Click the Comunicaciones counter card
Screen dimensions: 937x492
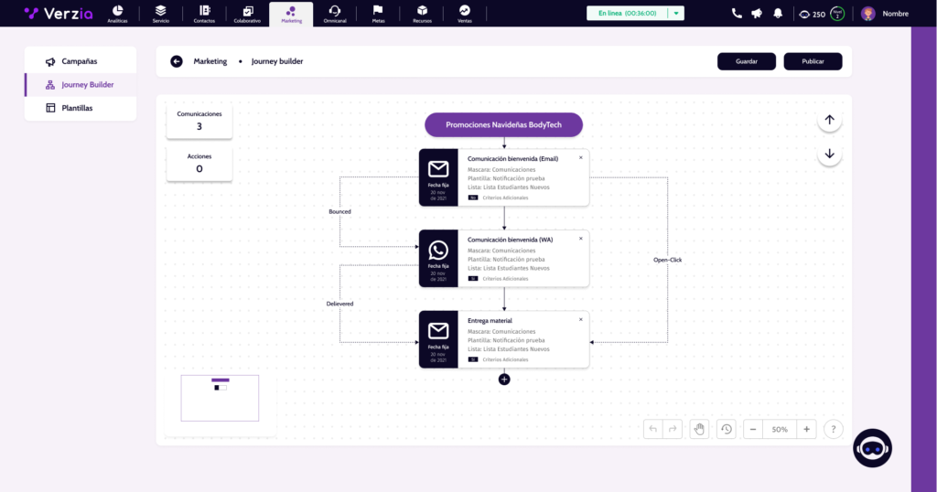pos(199,122)
